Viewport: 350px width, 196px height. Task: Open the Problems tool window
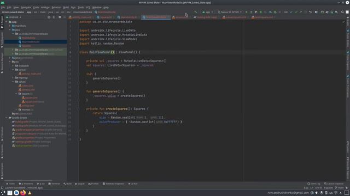click(x=26, y=184)
